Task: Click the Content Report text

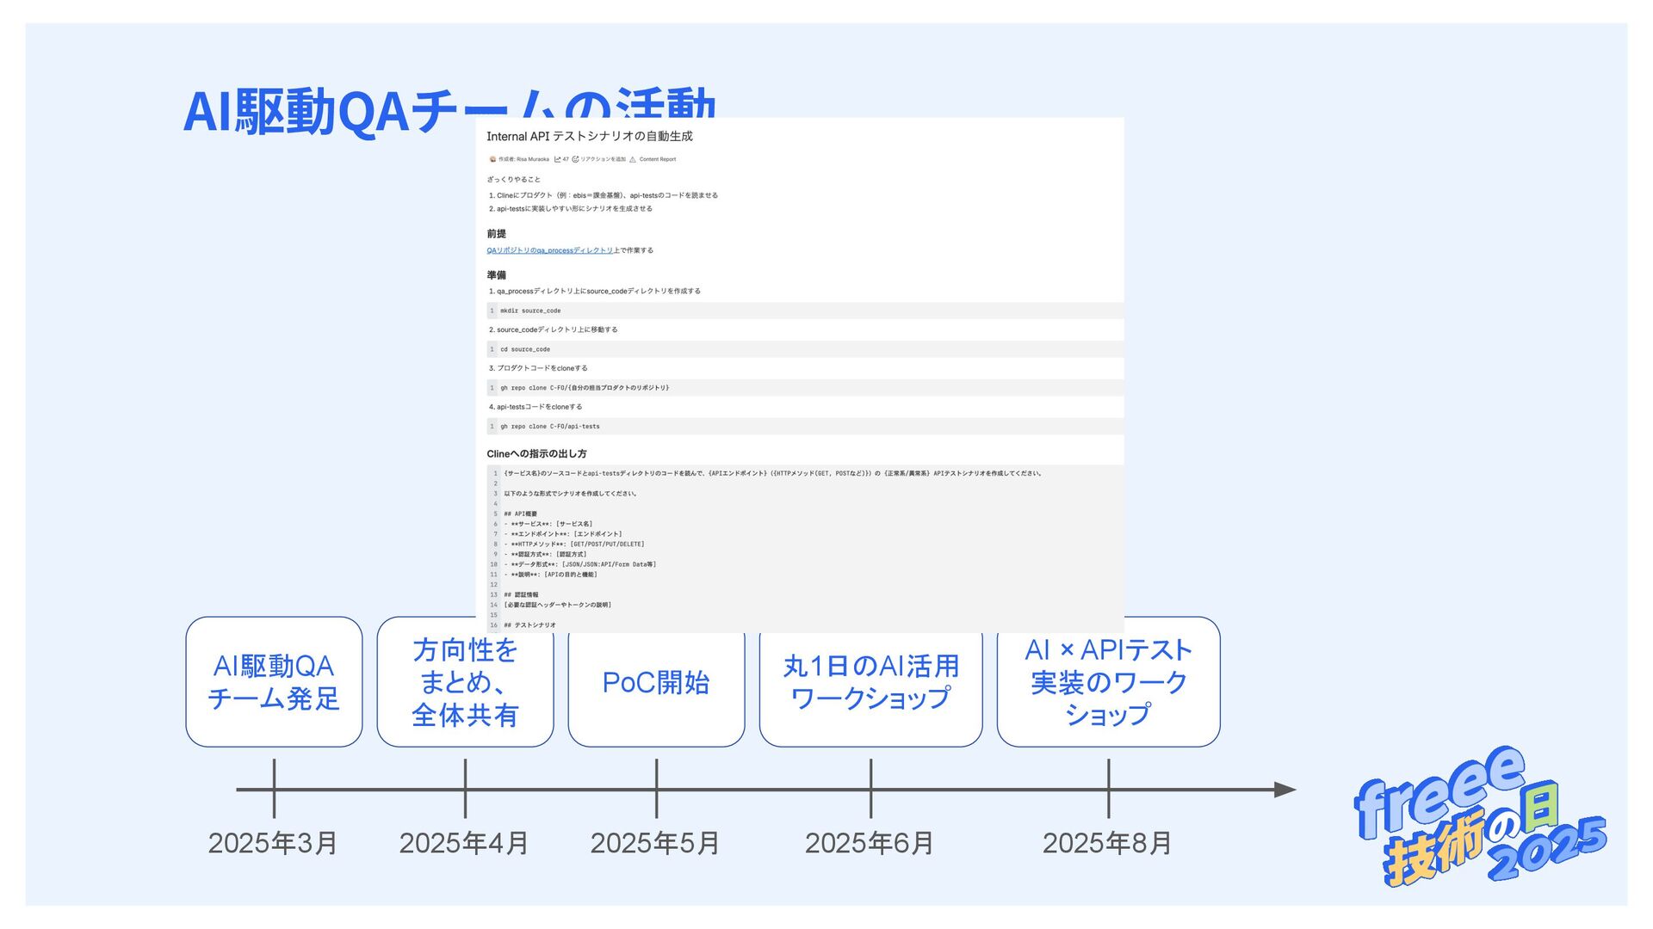Action: point(658,159)
